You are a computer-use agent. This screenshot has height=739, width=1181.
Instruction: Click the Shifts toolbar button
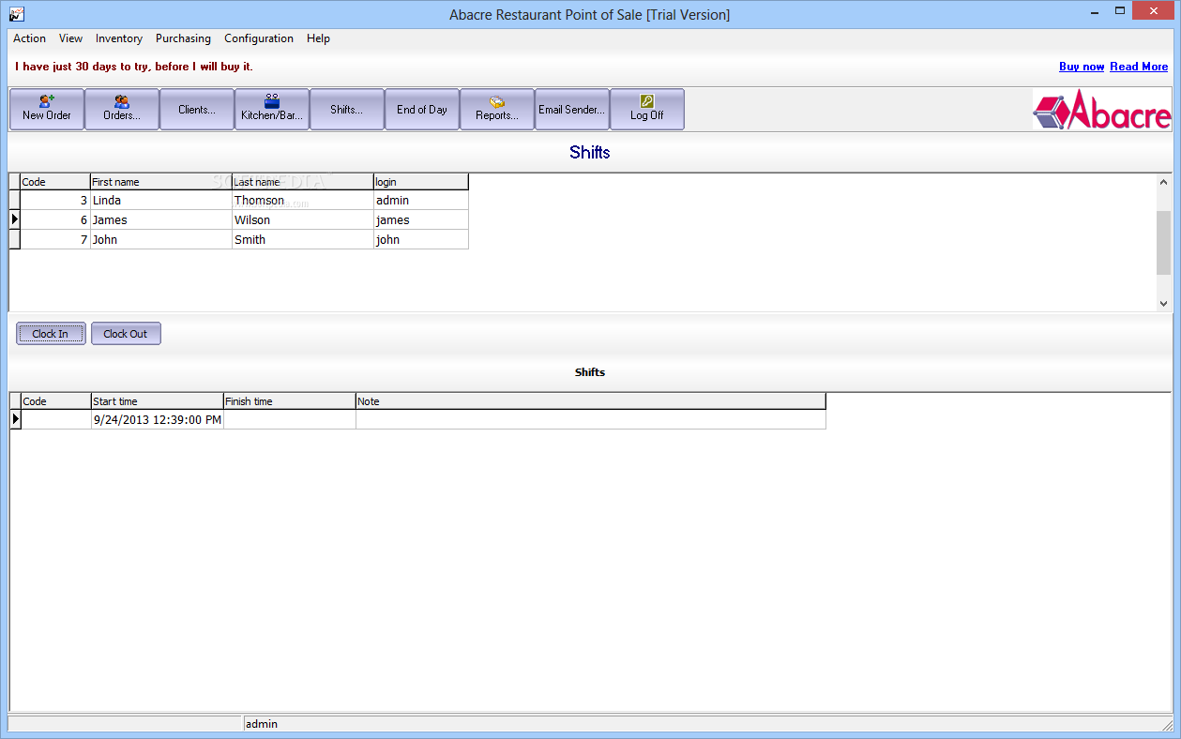(x=347, y=109)
